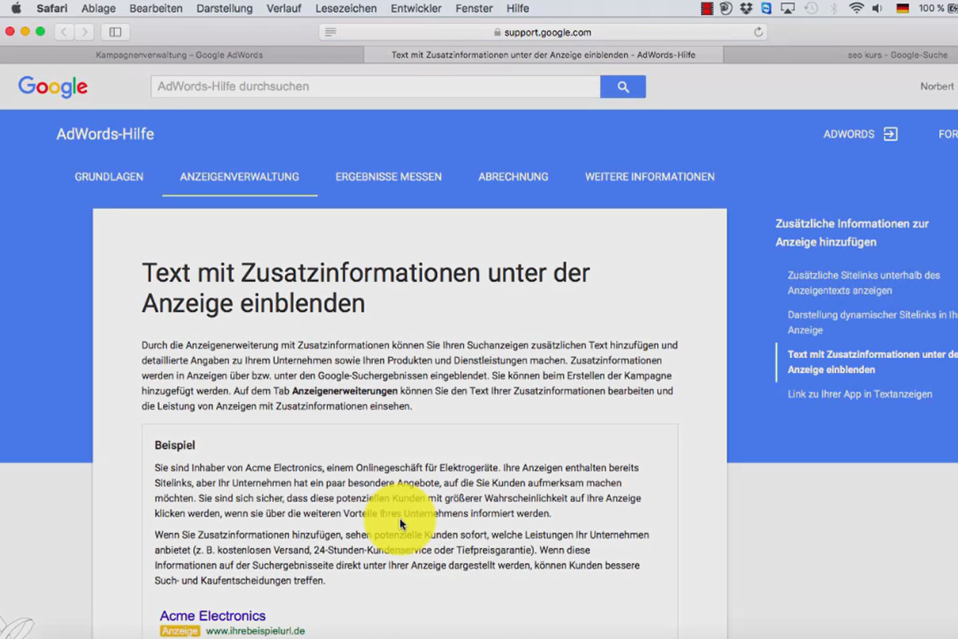The height and width of the screenshot is (639, 958).
Task: Click into AdWords-Hilfe durchsuchen search field
Action: tap(375, 87)
